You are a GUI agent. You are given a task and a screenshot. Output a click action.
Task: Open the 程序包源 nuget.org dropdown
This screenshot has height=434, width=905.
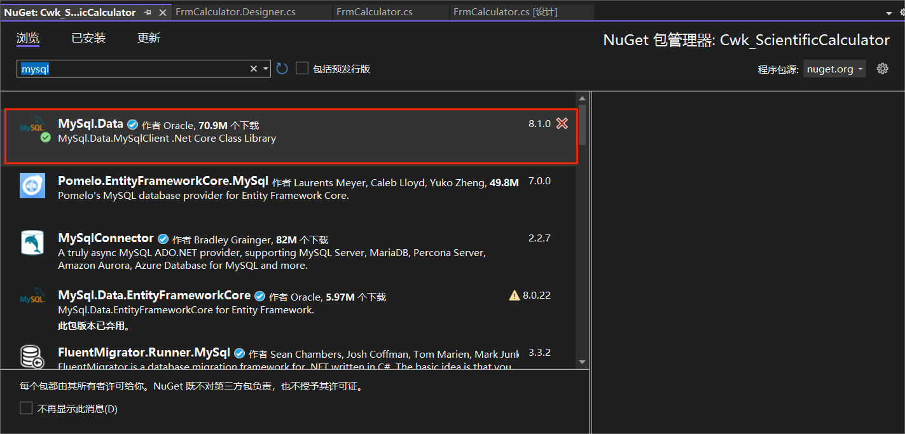click(834, 69)
